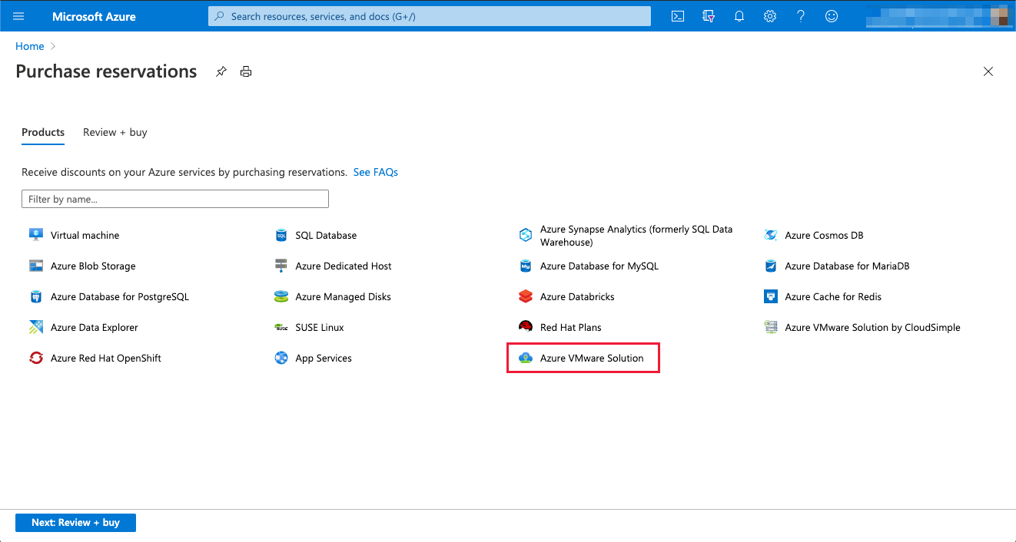Open the Directory and subscription filter
The width and height of the screenshot is (1016, 542).
click(x=709, y=16)
